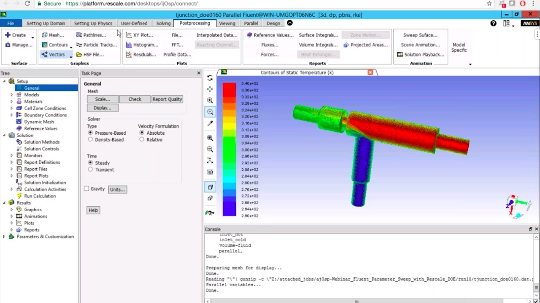Open the layout arrangement dropdown

(x=508, y=24)
